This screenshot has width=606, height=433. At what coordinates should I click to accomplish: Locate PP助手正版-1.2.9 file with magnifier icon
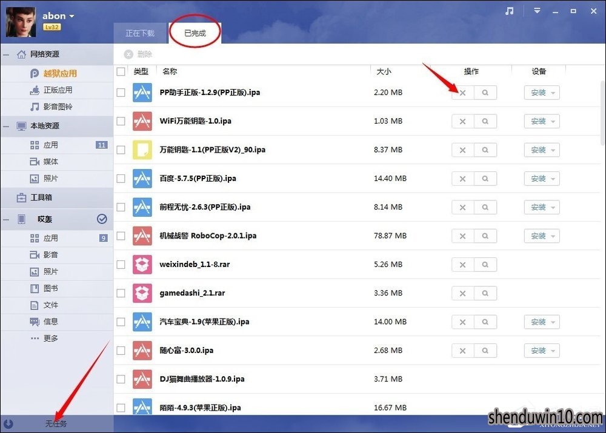pos(485,93)
